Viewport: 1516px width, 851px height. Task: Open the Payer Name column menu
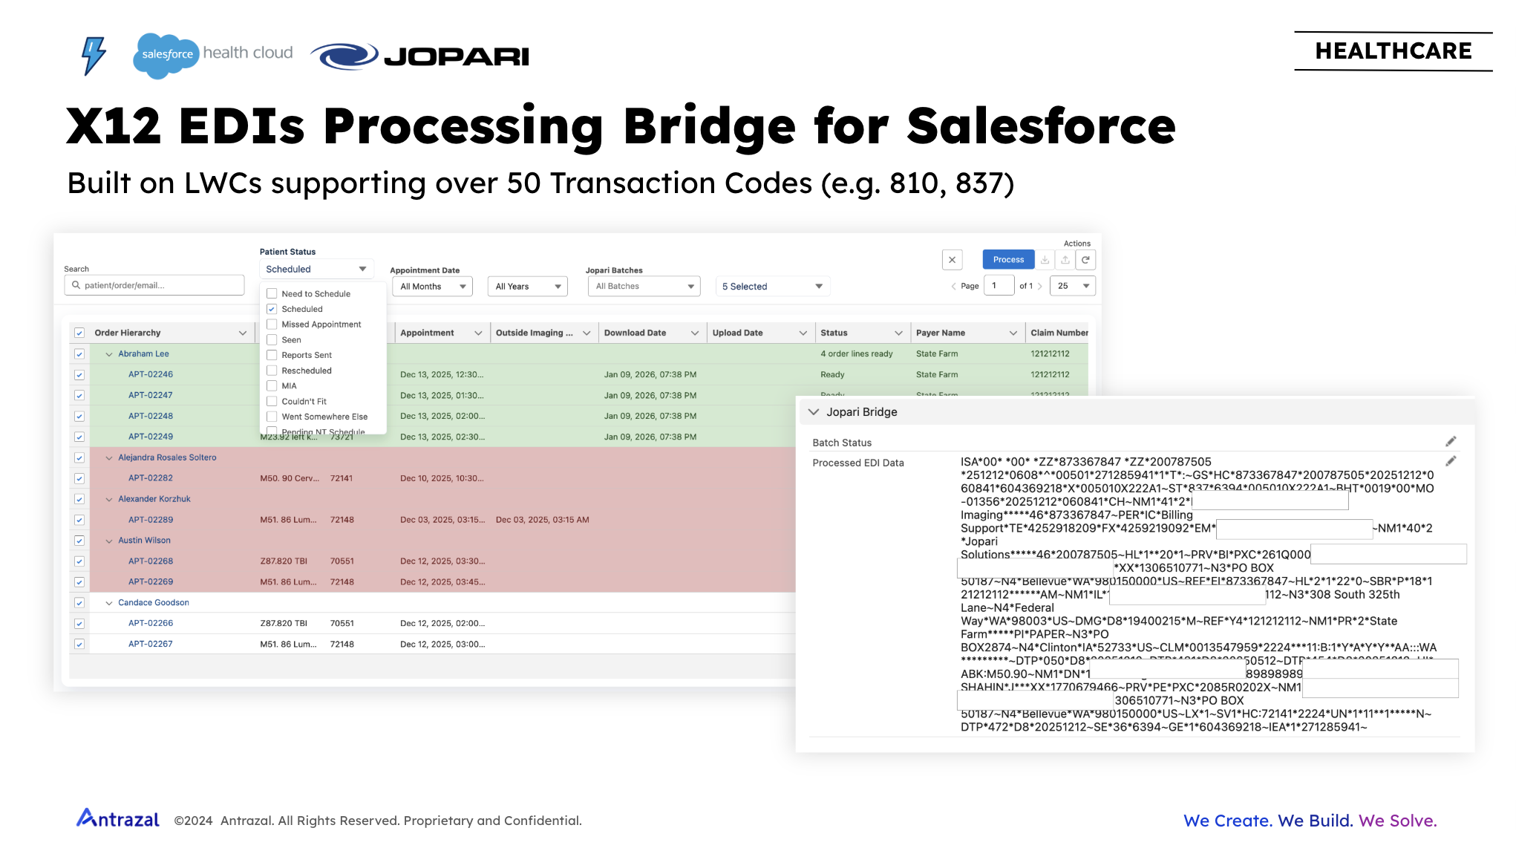(x=1013, y=333)
